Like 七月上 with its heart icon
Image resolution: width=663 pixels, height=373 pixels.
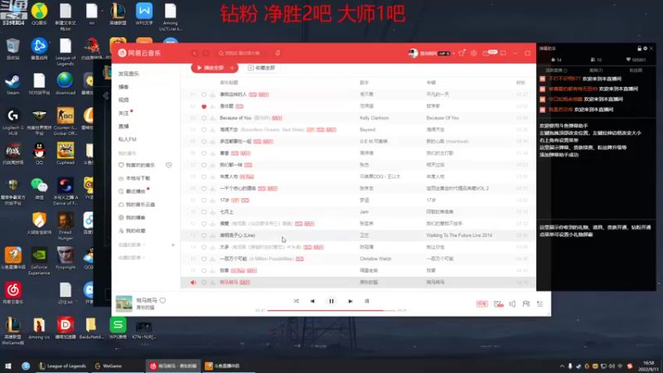tap(204, 212)
